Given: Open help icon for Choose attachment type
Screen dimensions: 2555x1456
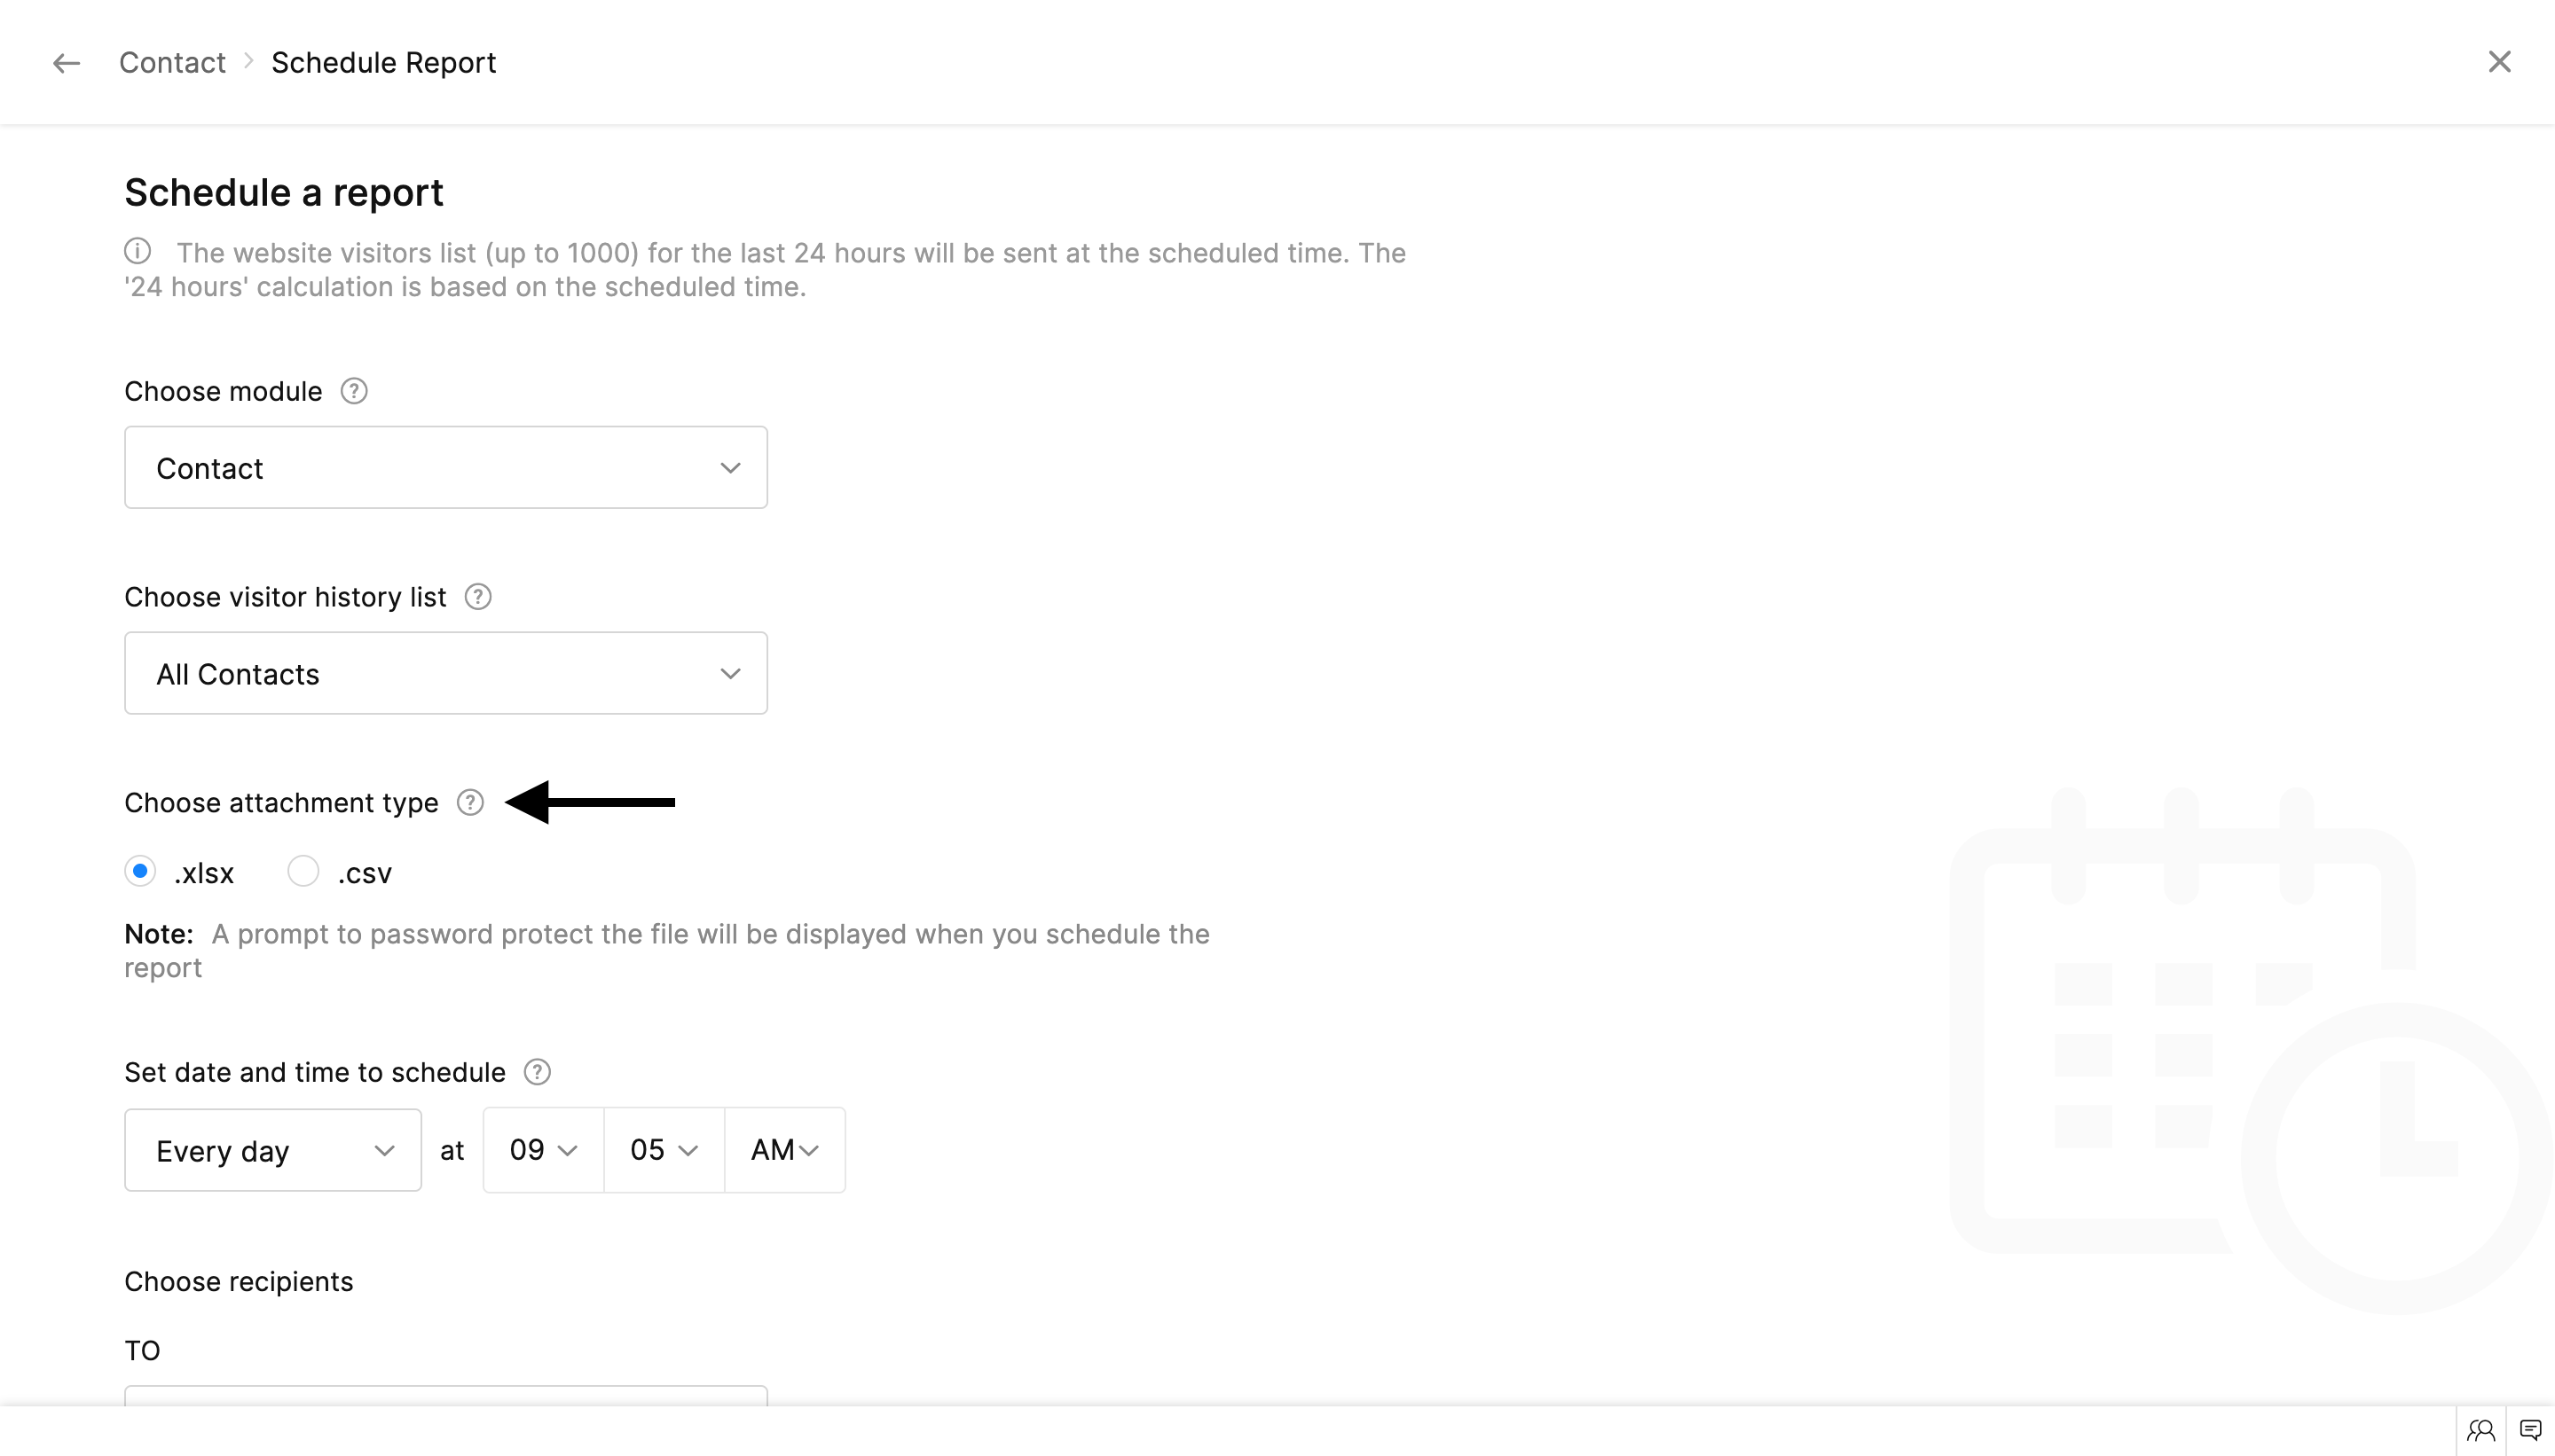Looking at the screenshot, I should pyautogui.click(x=470, y=802).
